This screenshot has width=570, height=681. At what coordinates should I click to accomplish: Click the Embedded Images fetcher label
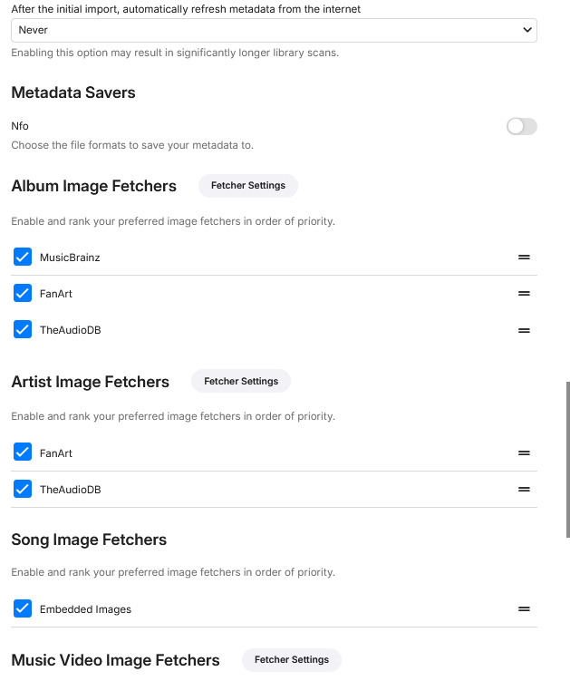tap(85, 609)
